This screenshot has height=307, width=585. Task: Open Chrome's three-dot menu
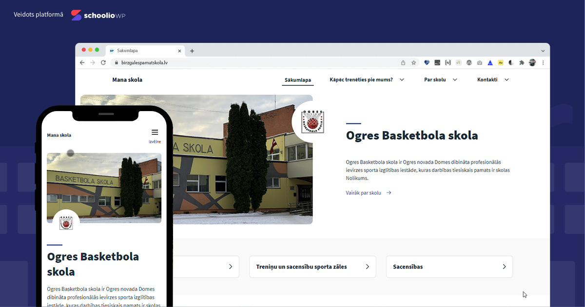[x=543, y=62]
